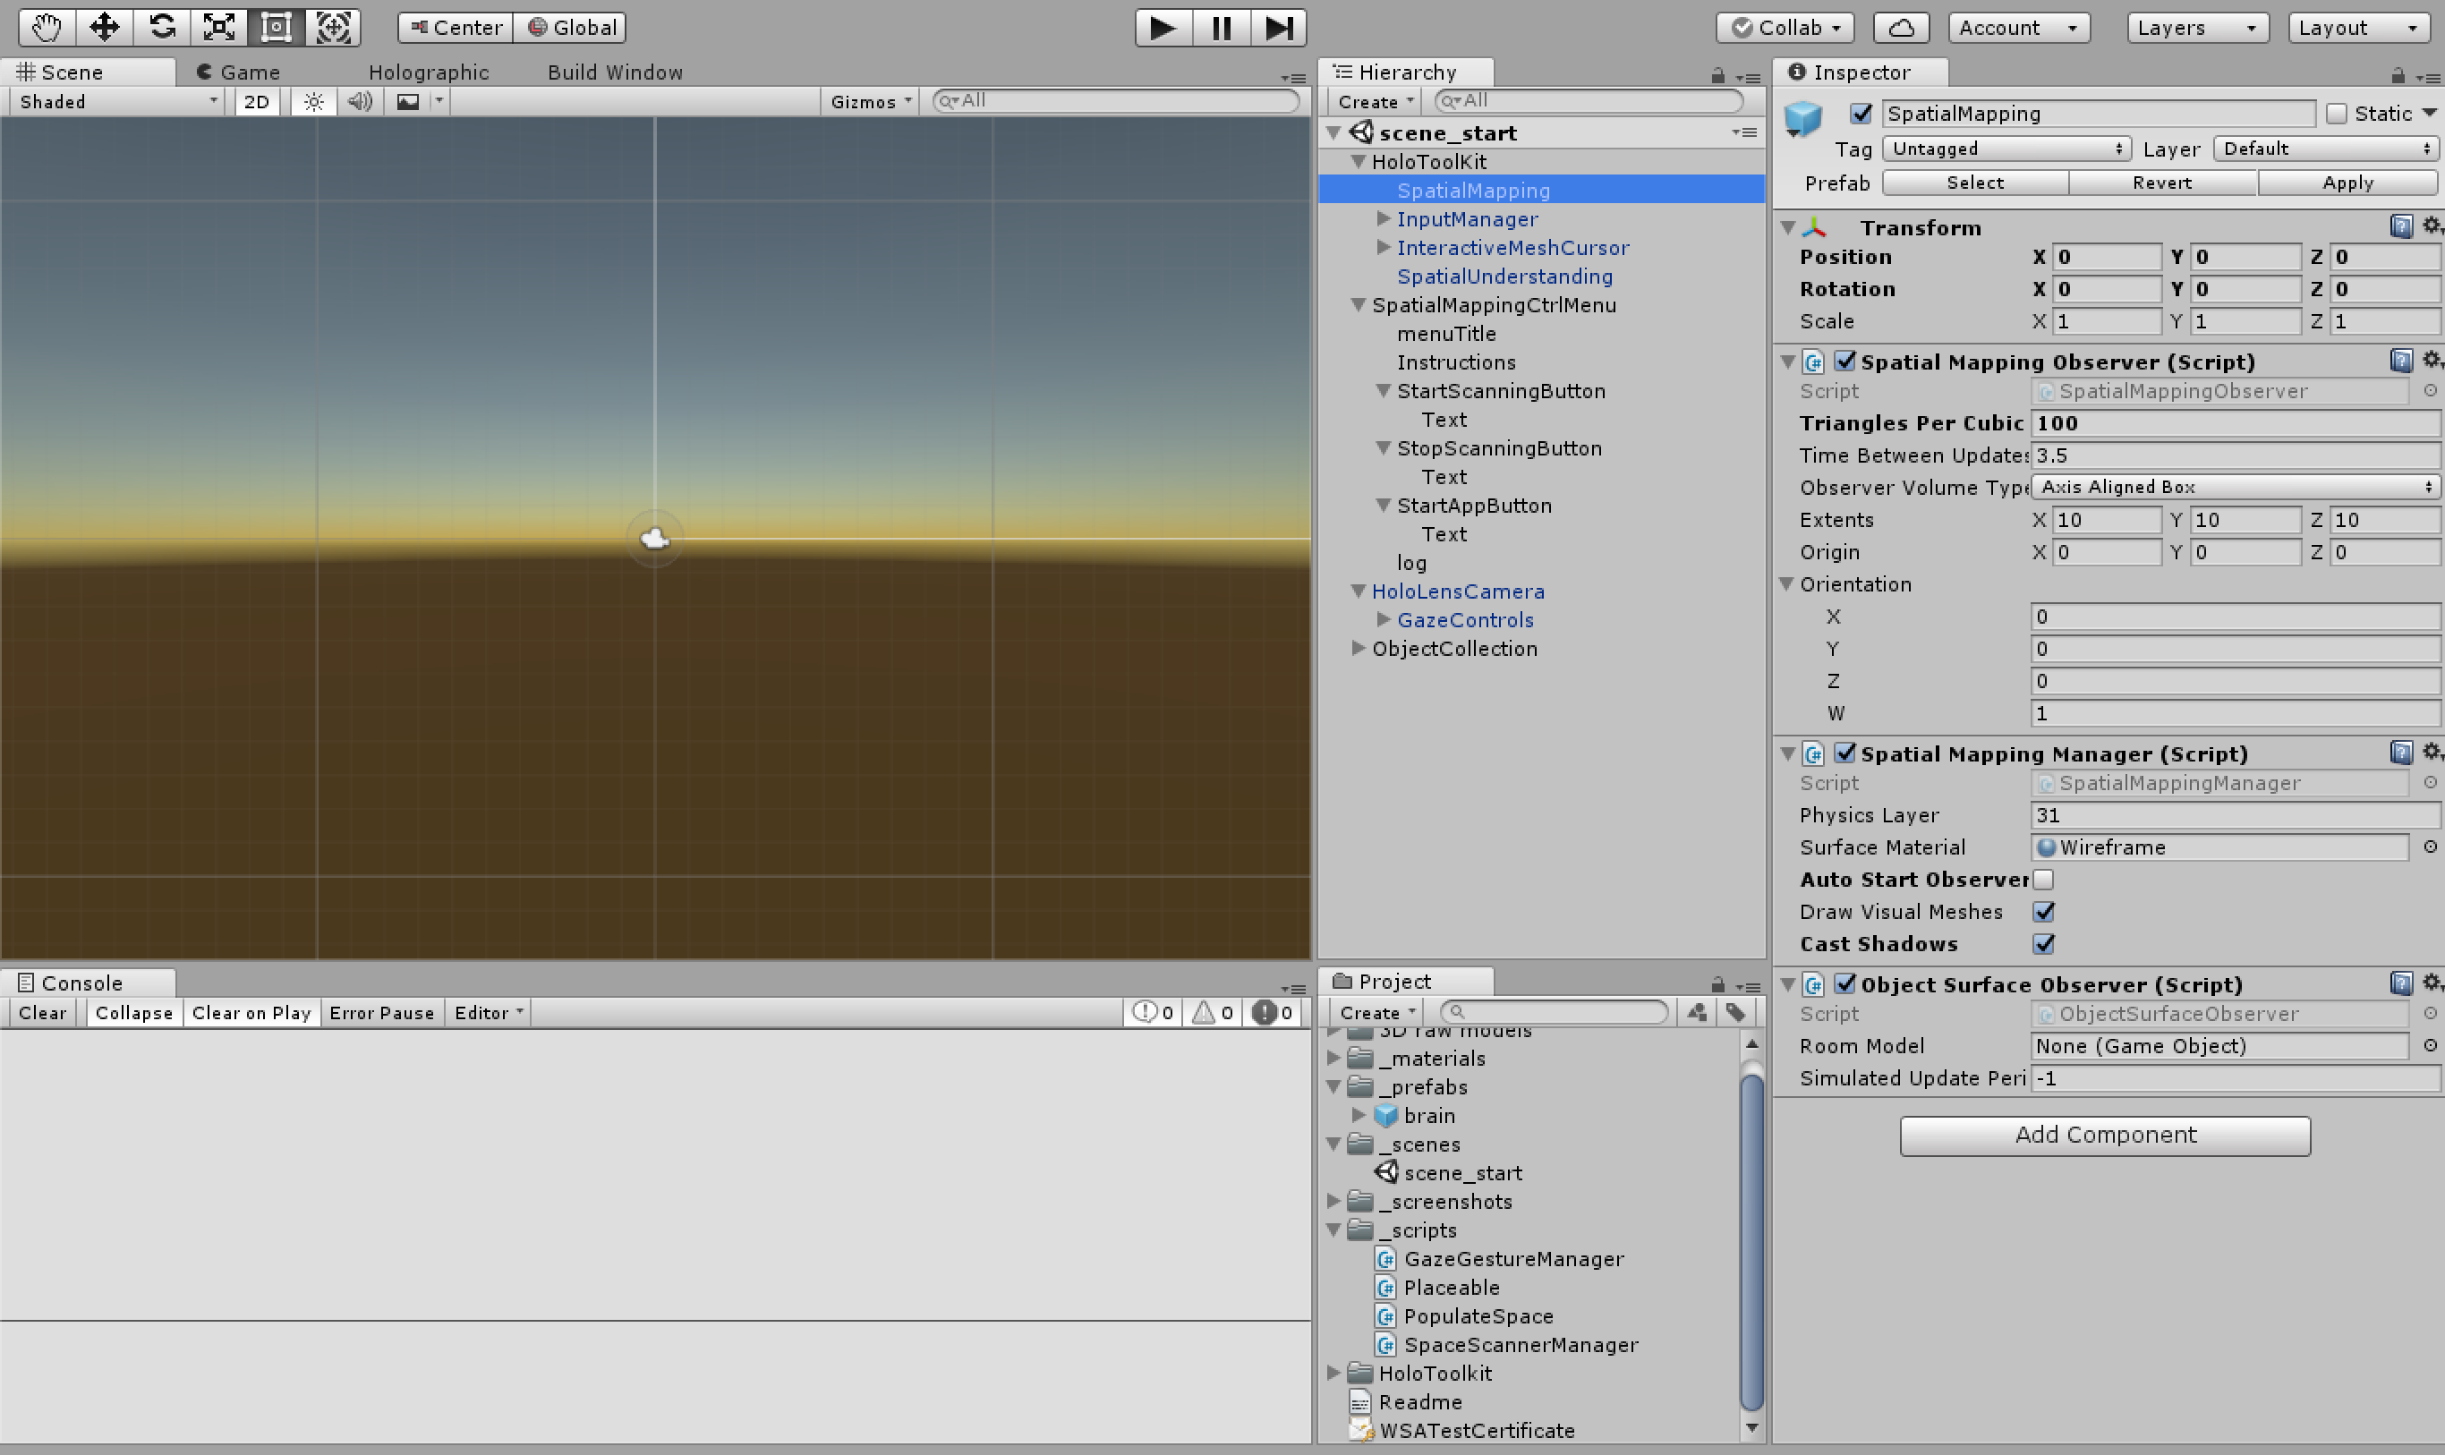Viewport: 2445px width, 1455px height.
Task: Select the Rotate tool
Action: [162, 28]
